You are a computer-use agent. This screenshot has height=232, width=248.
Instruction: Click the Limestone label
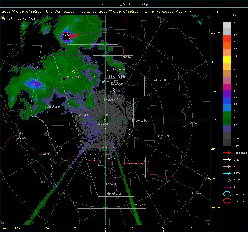pyautogui.click(x=52, y=106)
